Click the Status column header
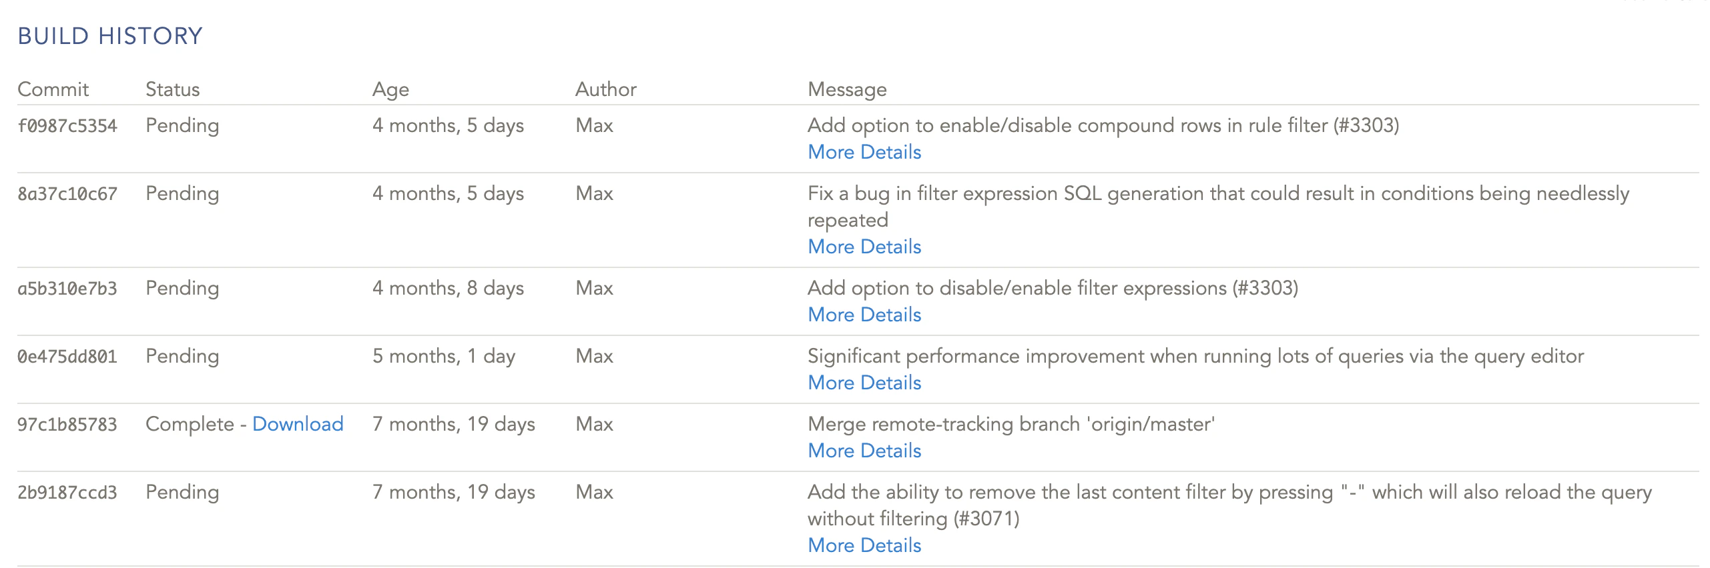1710x568 pixels. tap(172, 89)
